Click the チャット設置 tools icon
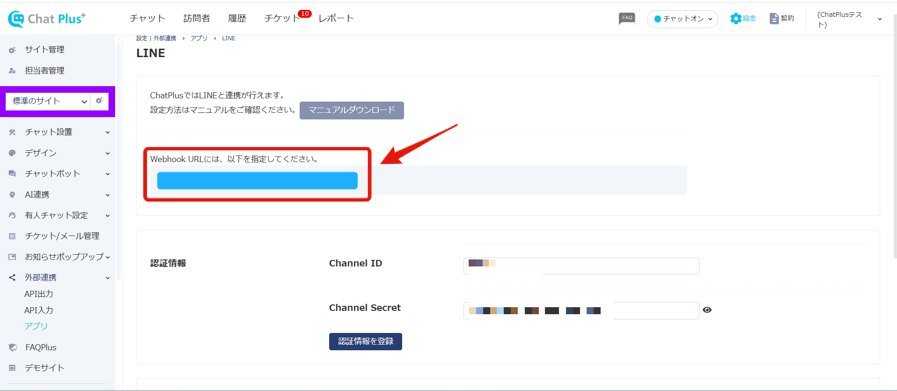 click(x=12, y=132)
